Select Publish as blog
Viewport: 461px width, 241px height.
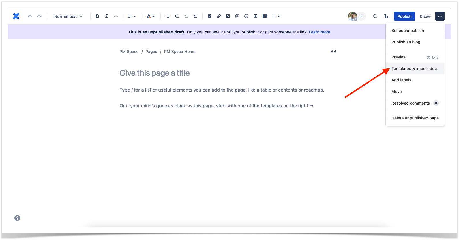[x=415, y=42]
